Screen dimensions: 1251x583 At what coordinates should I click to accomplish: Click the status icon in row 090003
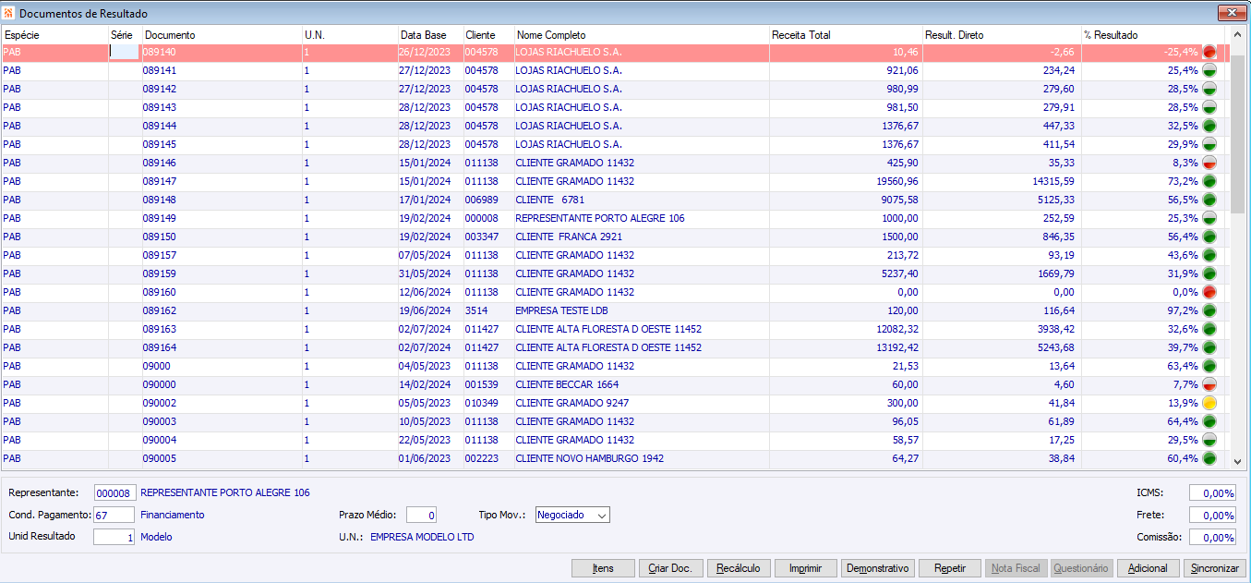1209,421
